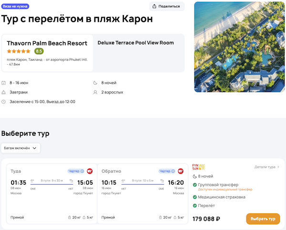Click the Fun&Sun tour operator logo
Viewport: 286px width, 230px height.
point(198,167)
